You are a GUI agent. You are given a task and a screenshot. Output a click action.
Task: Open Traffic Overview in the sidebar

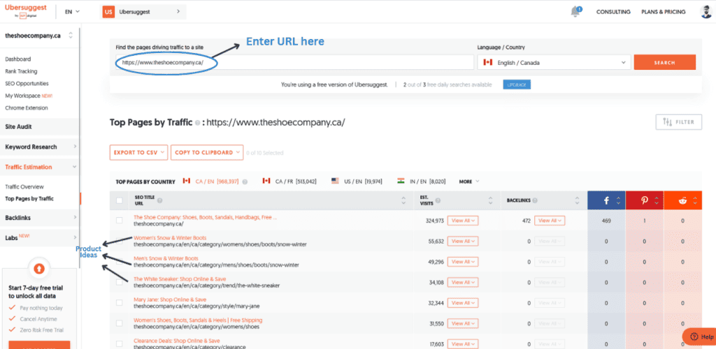(x=24, y=187)
